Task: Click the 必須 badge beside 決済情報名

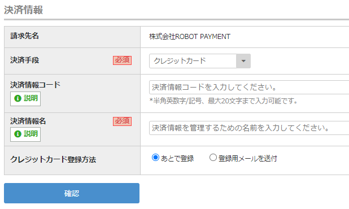Action: click(122, 121)
